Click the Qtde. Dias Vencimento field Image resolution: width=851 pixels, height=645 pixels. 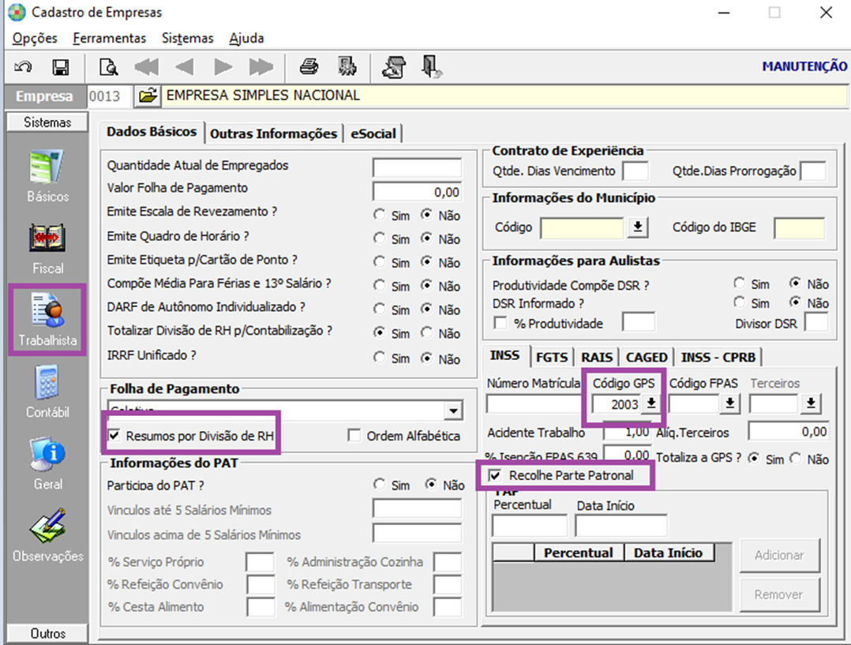click(635, 171)
